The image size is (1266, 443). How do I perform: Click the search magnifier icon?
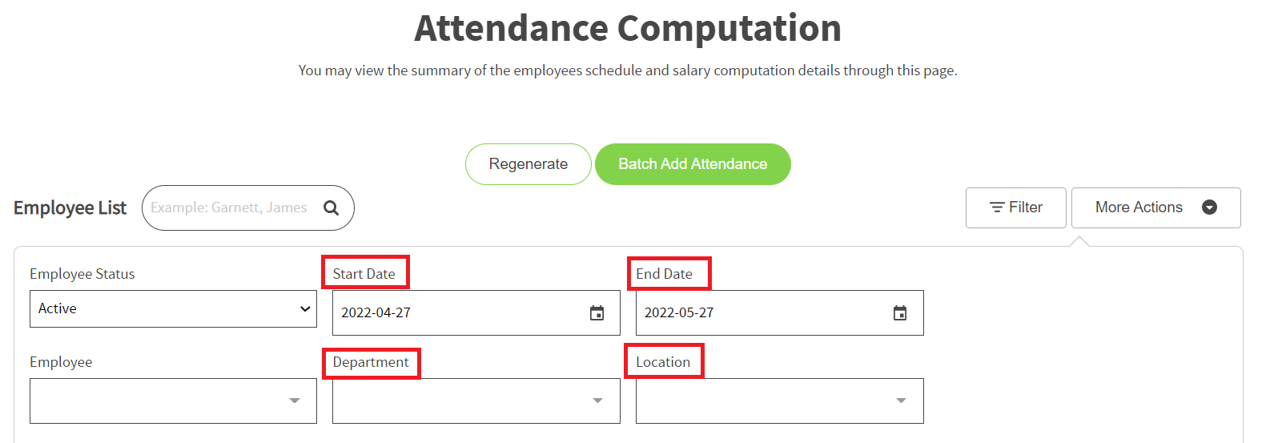coord(331,208)
